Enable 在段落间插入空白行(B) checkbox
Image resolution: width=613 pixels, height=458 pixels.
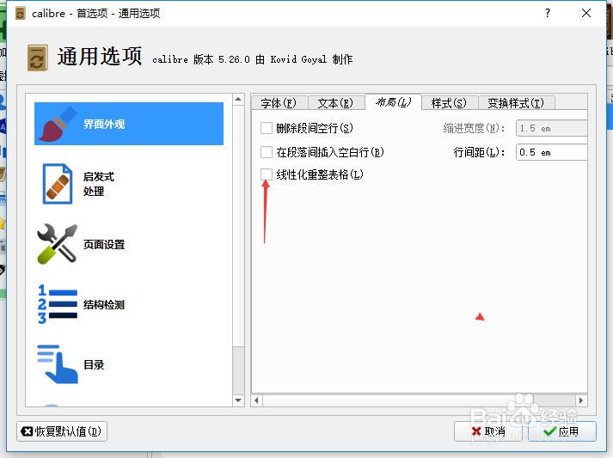267,152
